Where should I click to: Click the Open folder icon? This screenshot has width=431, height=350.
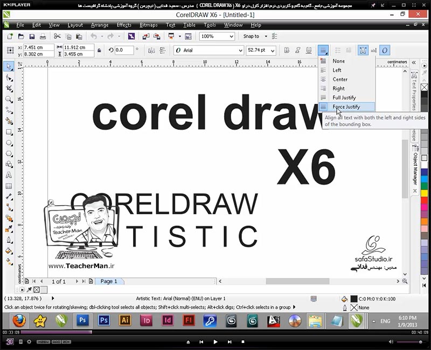pos(21,36)
